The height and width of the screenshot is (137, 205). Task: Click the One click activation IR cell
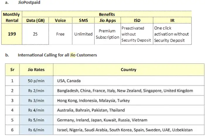172,34
